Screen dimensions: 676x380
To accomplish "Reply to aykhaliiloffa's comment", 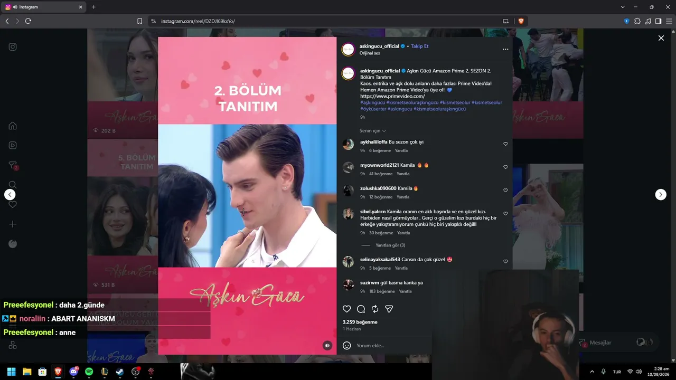I will pos(401,151).
